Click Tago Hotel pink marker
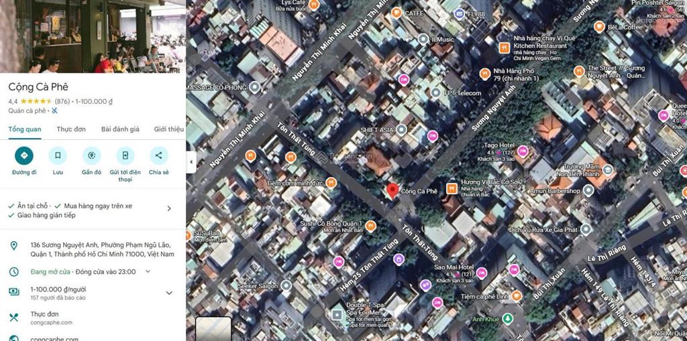 522,151
